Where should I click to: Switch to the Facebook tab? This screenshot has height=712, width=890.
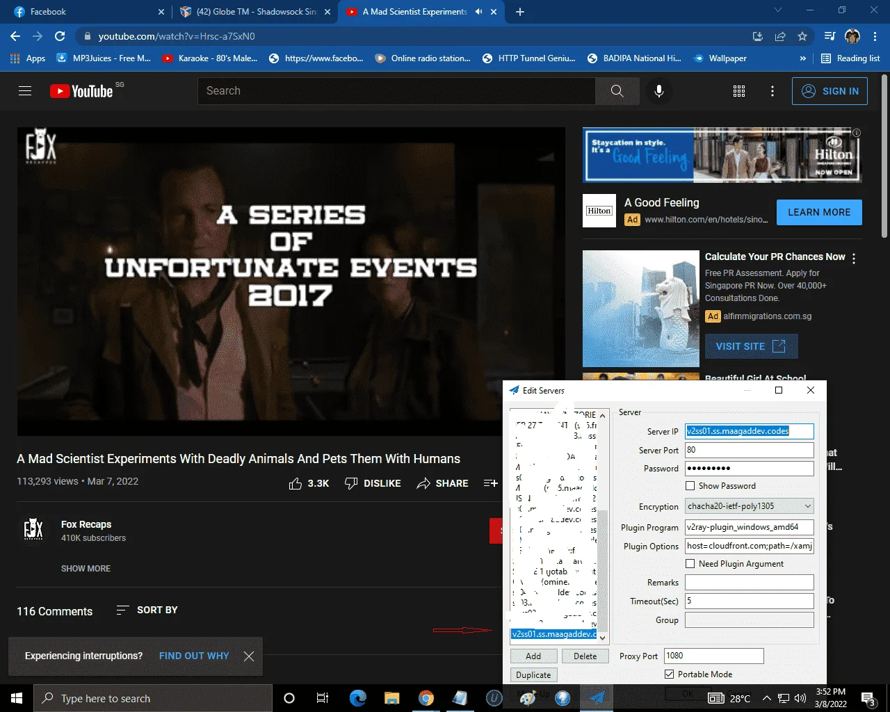(x=89, y=12)
